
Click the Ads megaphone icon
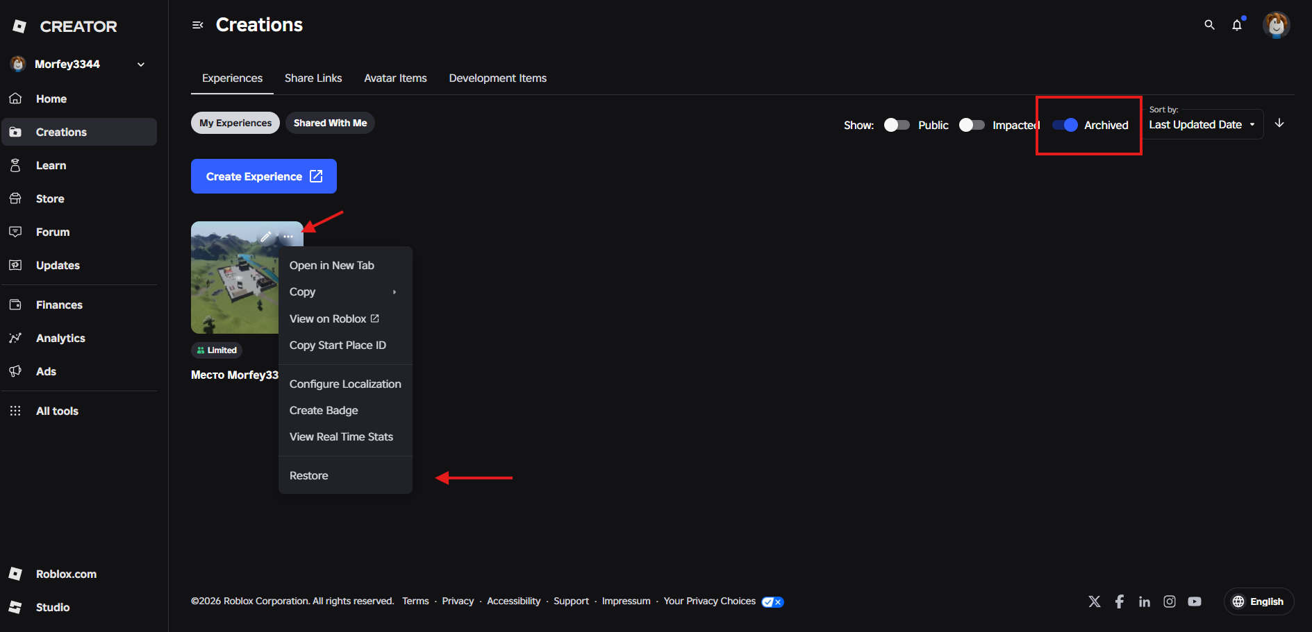click(15, 371)
